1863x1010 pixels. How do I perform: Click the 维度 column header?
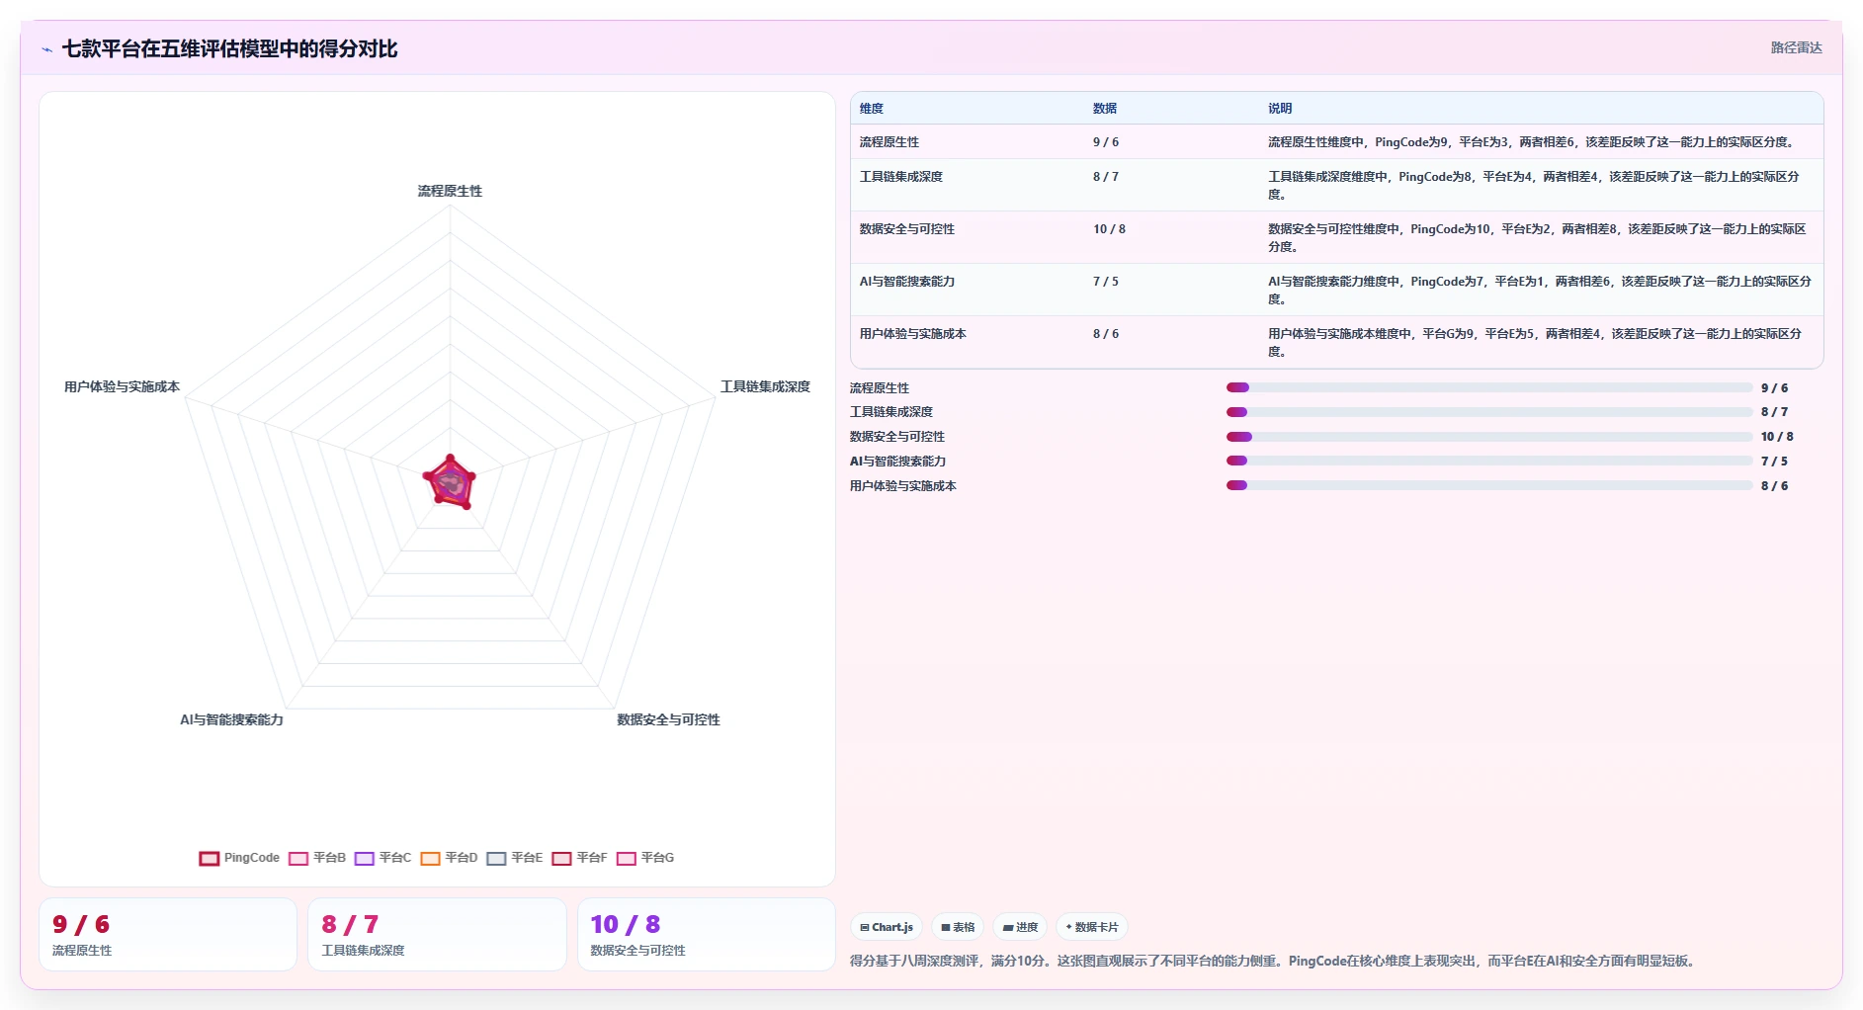[872, 109]
